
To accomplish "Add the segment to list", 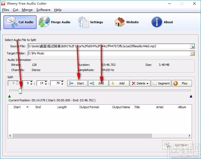I will [x=119, y=83].
